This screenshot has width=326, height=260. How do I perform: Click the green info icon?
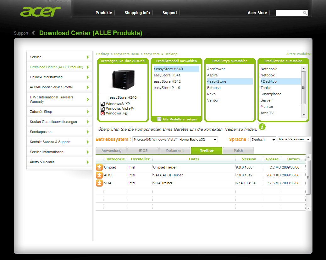262,126
